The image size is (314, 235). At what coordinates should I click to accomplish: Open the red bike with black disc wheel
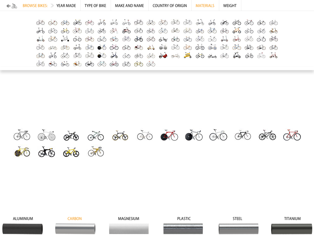(x=169, y=135)
